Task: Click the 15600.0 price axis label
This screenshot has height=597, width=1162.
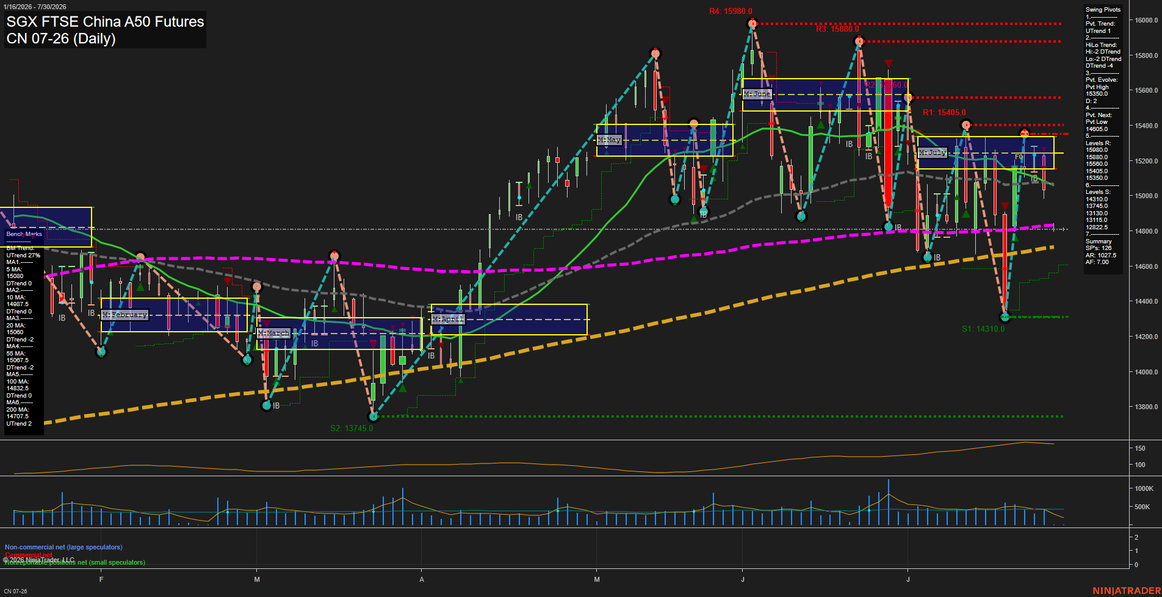Action: coord(1146,90)
